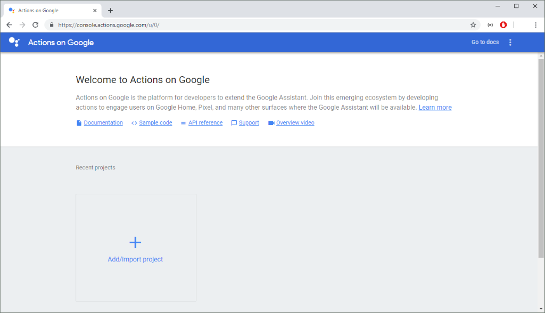545x313 pixels.
Task: Bookmark this page with the star icon
Action: click(473, 24)
